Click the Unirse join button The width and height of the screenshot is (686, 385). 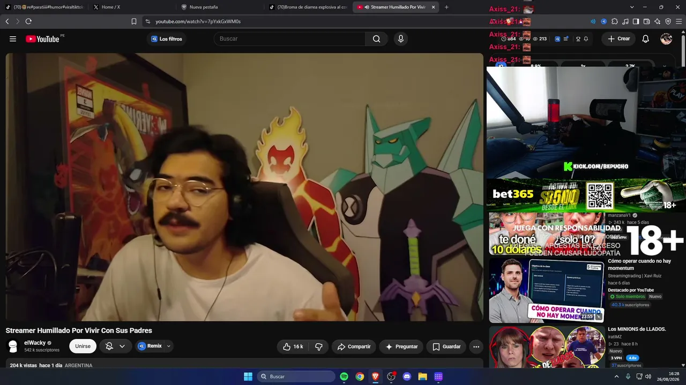click(83, 346)
